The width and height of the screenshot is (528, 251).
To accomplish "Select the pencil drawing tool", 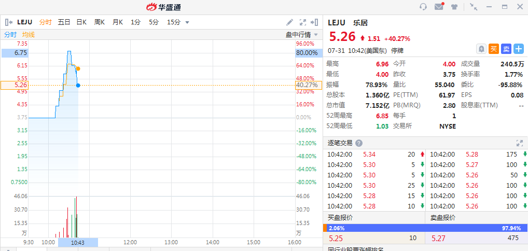I will point(289,22).
